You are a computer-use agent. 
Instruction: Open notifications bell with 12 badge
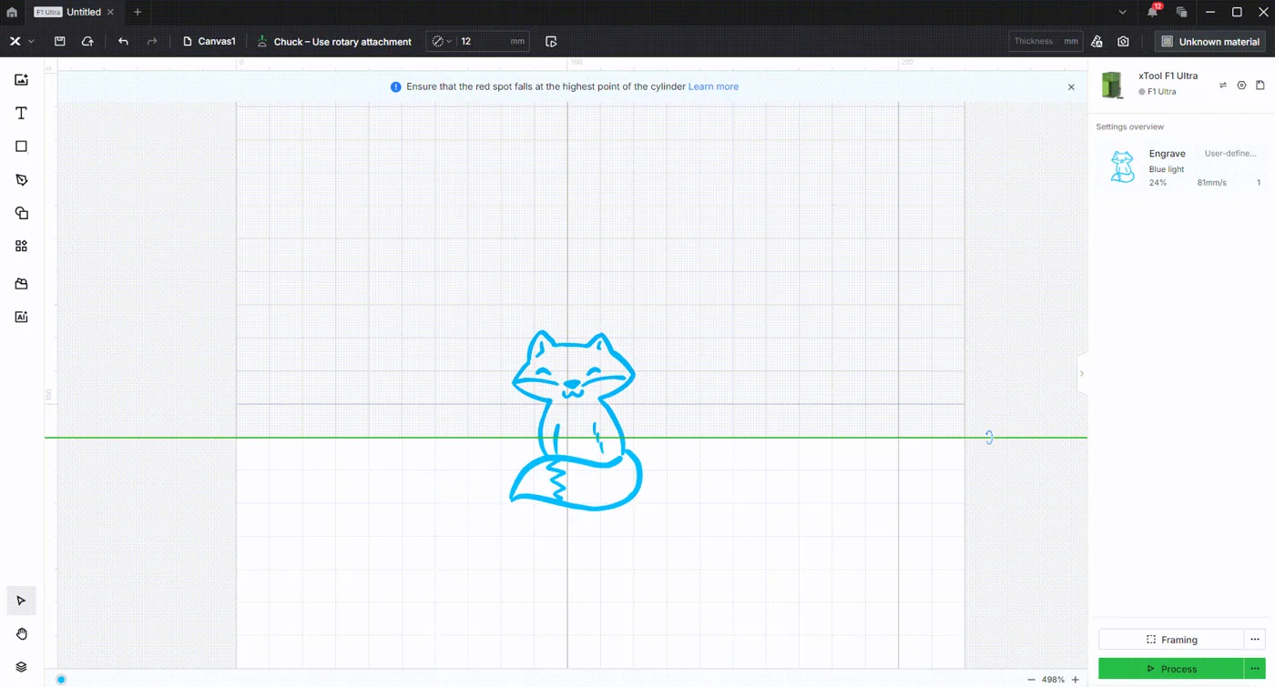pyautogui.click(x=1153, y=12)
